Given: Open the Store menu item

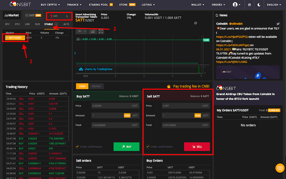Looking at the screenshot, I should (x=127, y=5).
